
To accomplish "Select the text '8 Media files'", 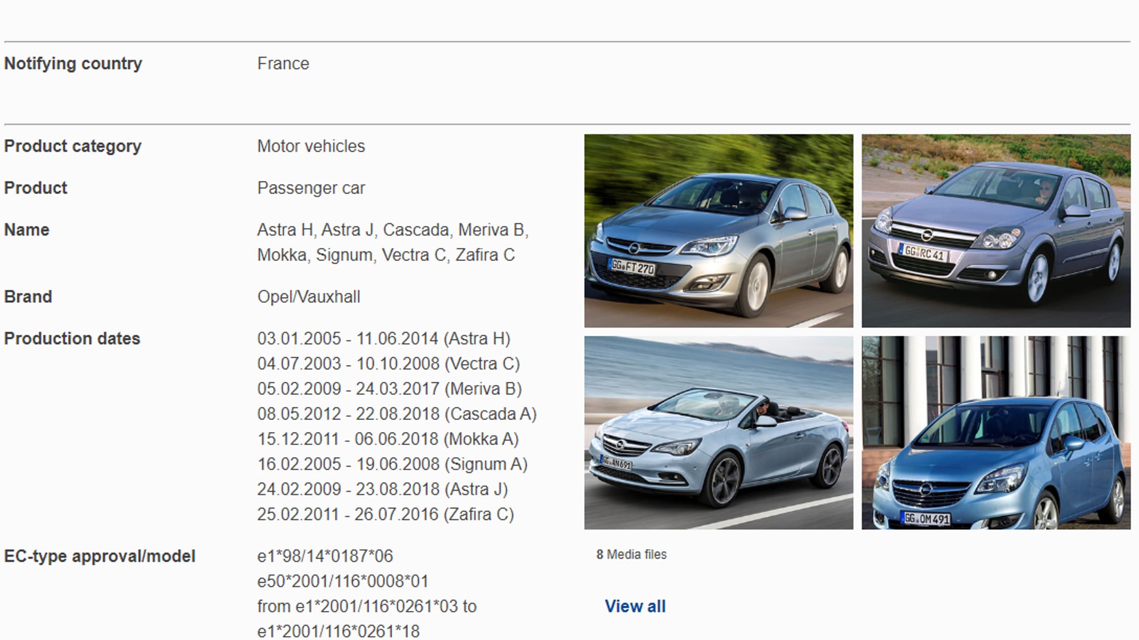I will (631, 554).
